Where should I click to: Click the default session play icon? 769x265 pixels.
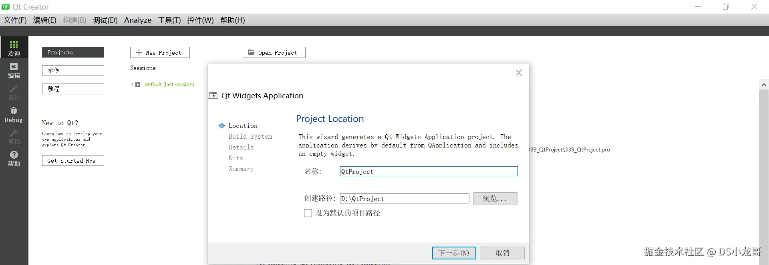click(x=138, y=85)
